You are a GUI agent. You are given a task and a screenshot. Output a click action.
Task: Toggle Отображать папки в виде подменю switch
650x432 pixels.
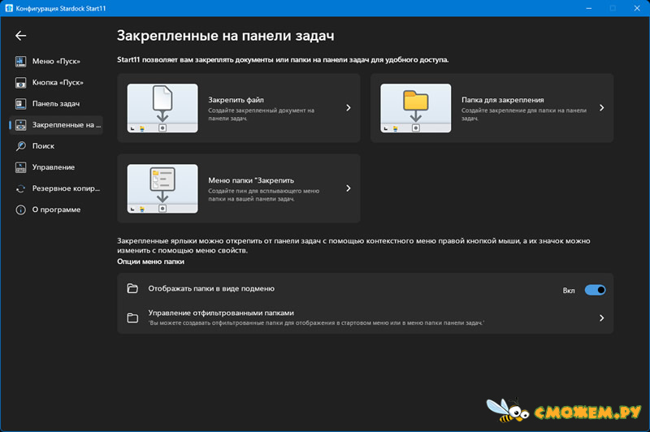[x=595, y=290]
